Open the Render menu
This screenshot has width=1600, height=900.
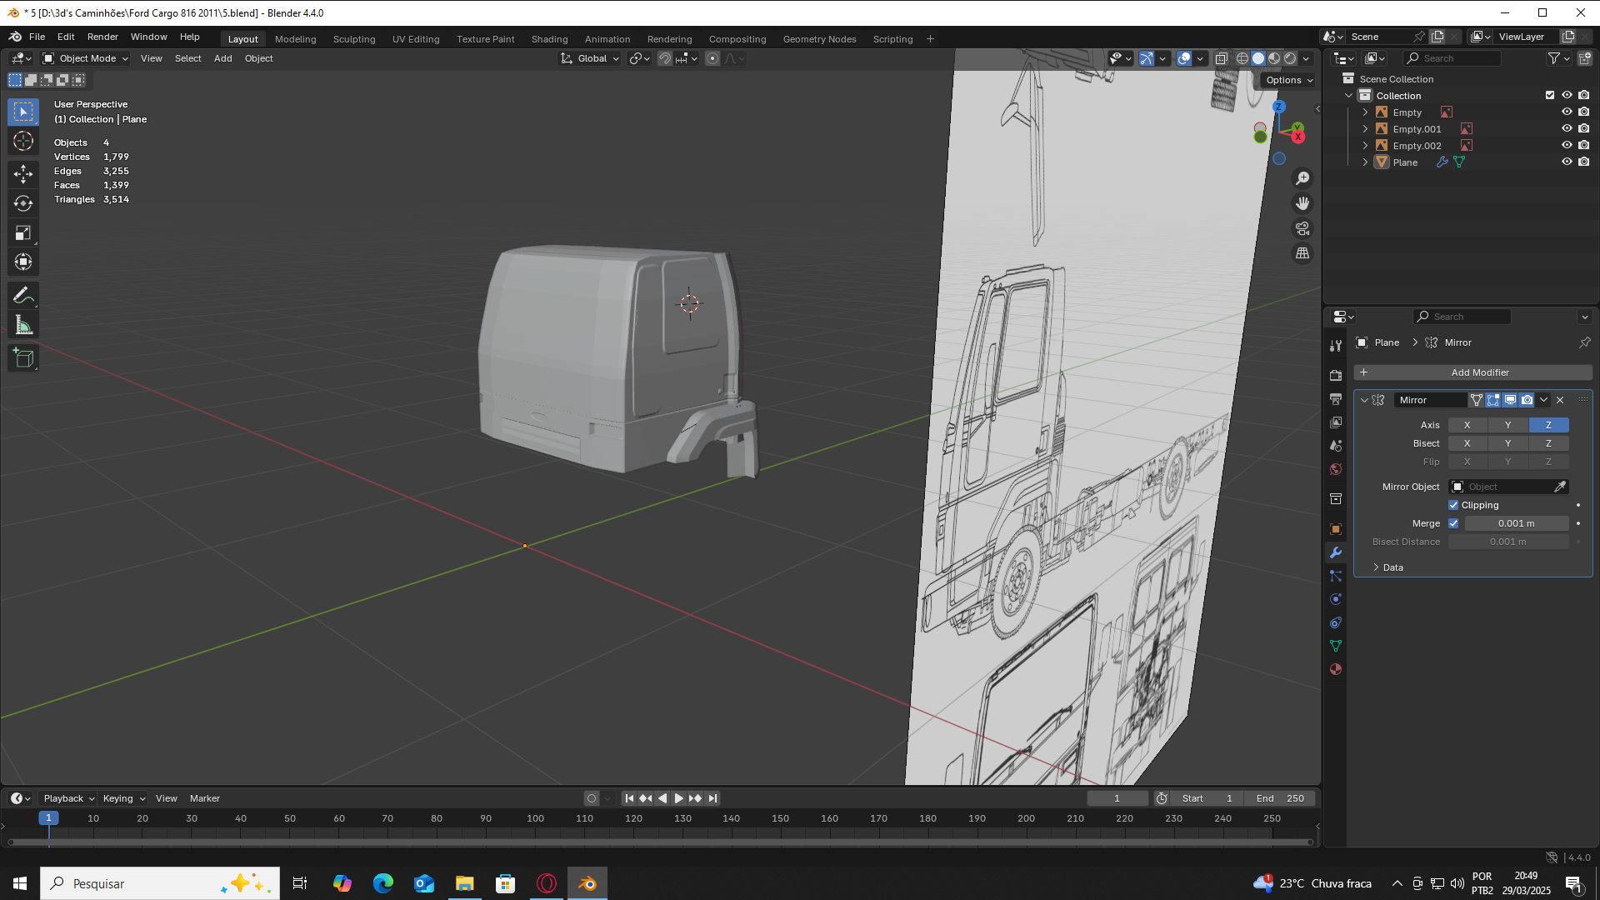102,37
